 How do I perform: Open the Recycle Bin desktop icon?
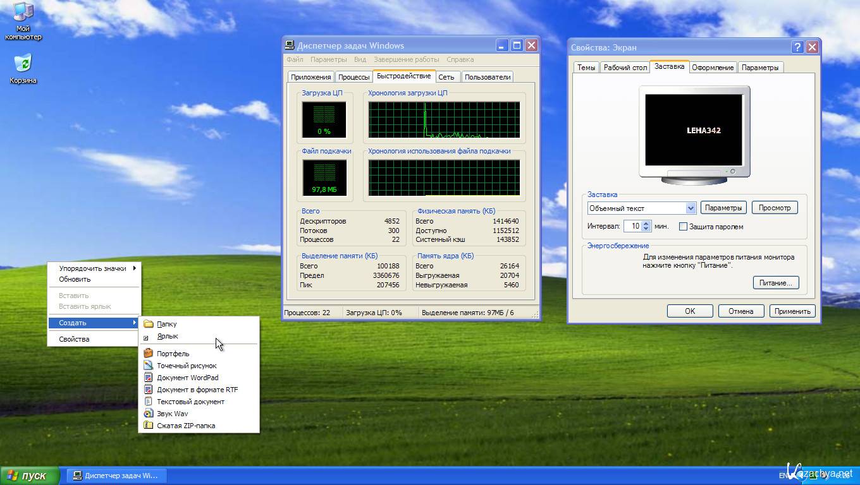click(x=23, y=65)
